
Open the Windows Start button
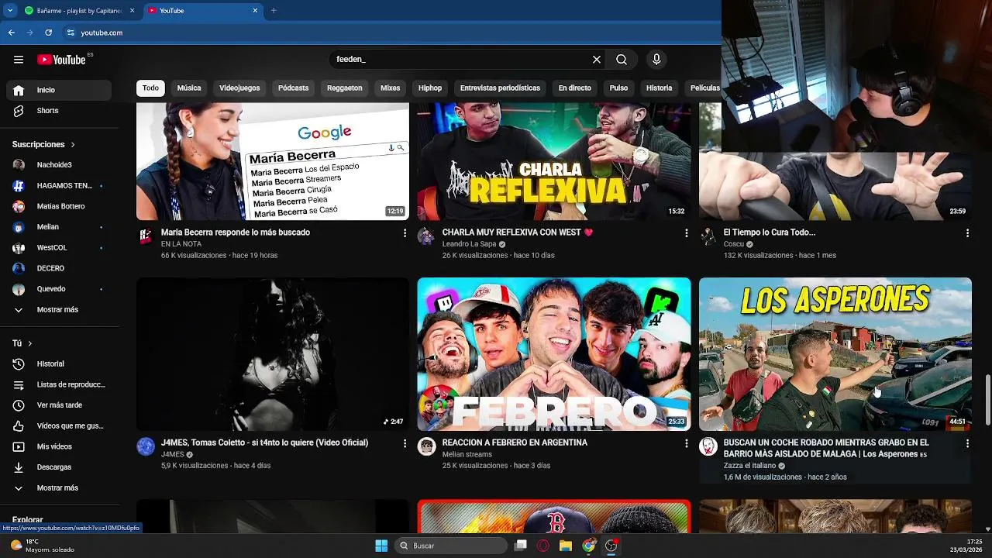[381, 546]
